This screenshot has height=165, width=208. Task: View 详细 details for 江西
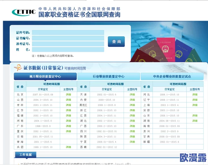(x=132, y=116)
